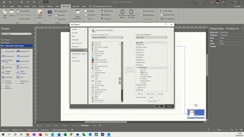Image resolution: width=244 pixels, height=137 pixels.
Task: Expand the Shape Design group under Developer
Action: coord(141,76)
